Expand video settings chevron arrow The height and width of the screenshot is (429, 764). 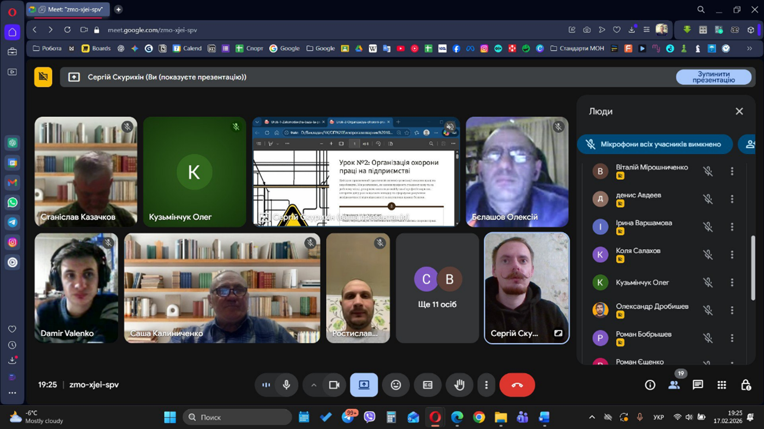coord(314,385)
